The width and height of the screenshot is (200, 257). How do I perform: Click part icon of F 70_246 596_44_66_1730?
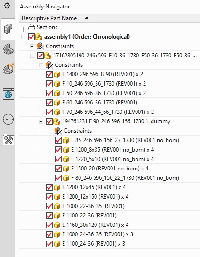point(57,112)
